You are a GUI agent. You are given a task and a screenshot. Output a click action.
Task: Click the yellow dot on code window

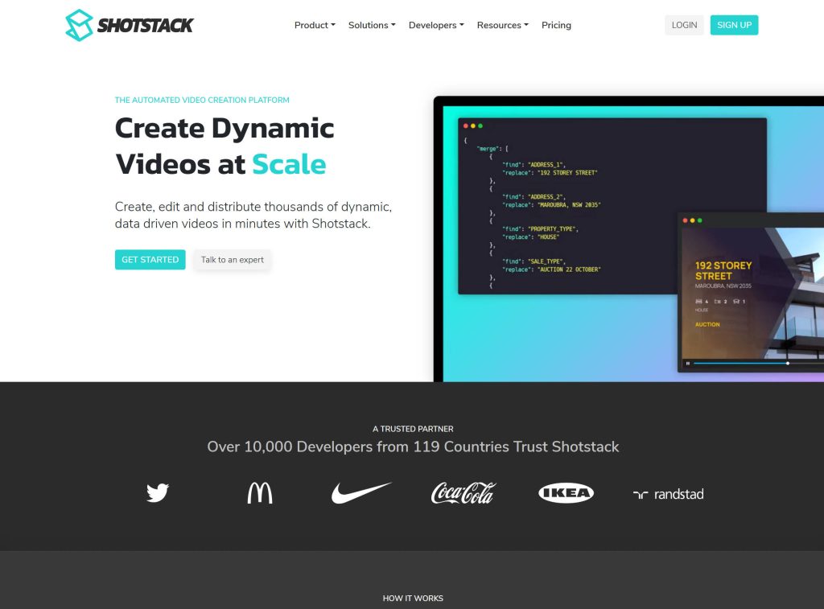[x=473, y=126]
